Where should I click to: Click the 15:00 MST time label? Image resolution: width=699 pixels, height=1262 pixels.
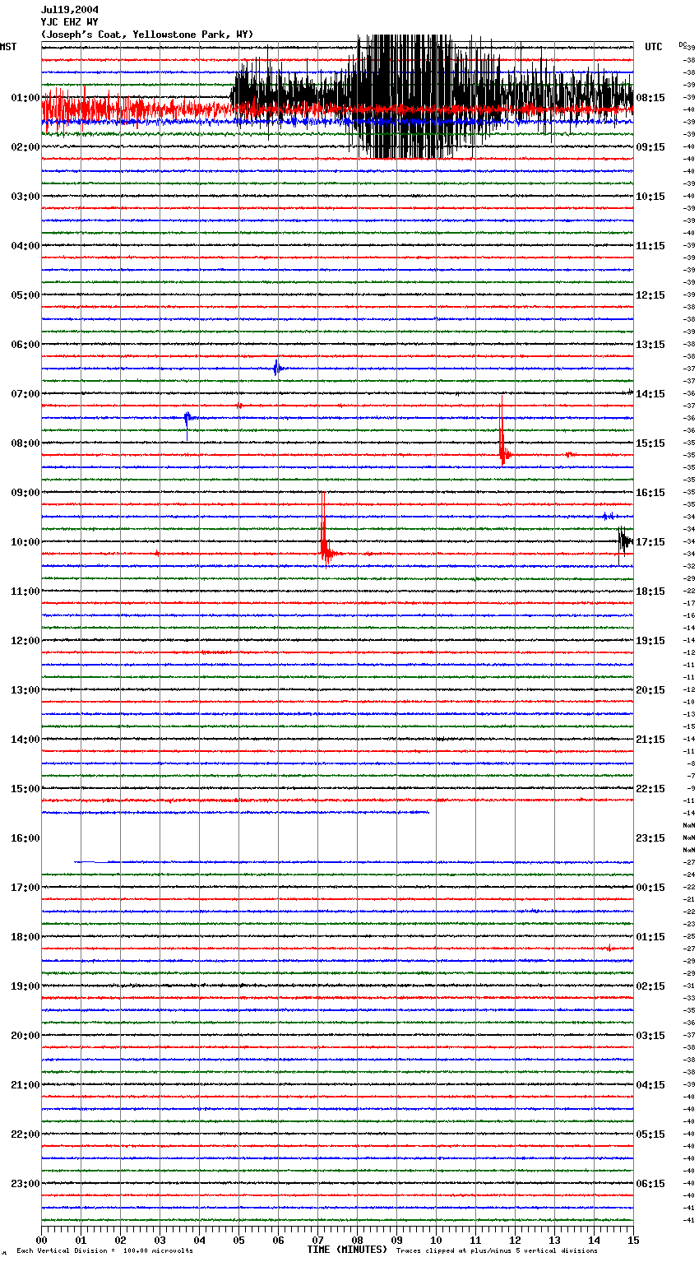tap(25, 789)
